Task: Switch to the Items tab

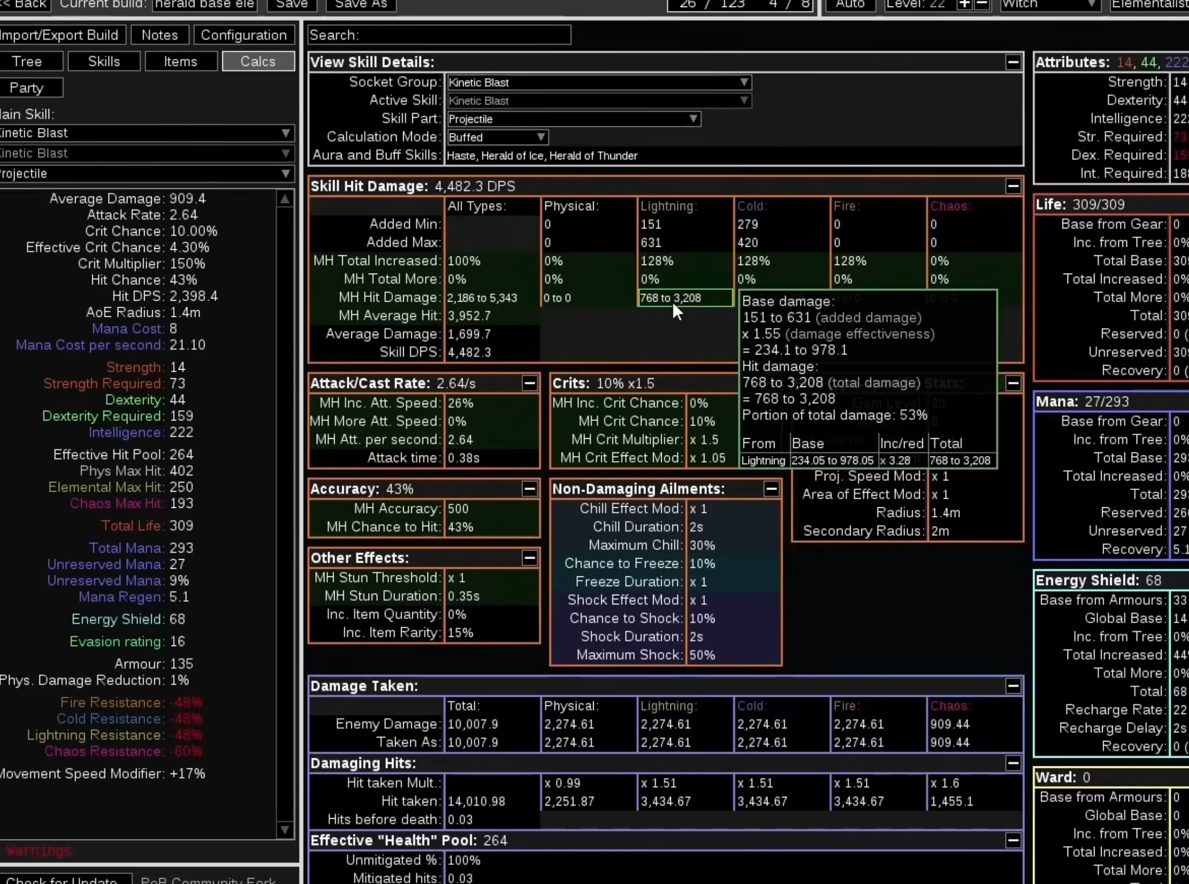Action: coord(180,62)
